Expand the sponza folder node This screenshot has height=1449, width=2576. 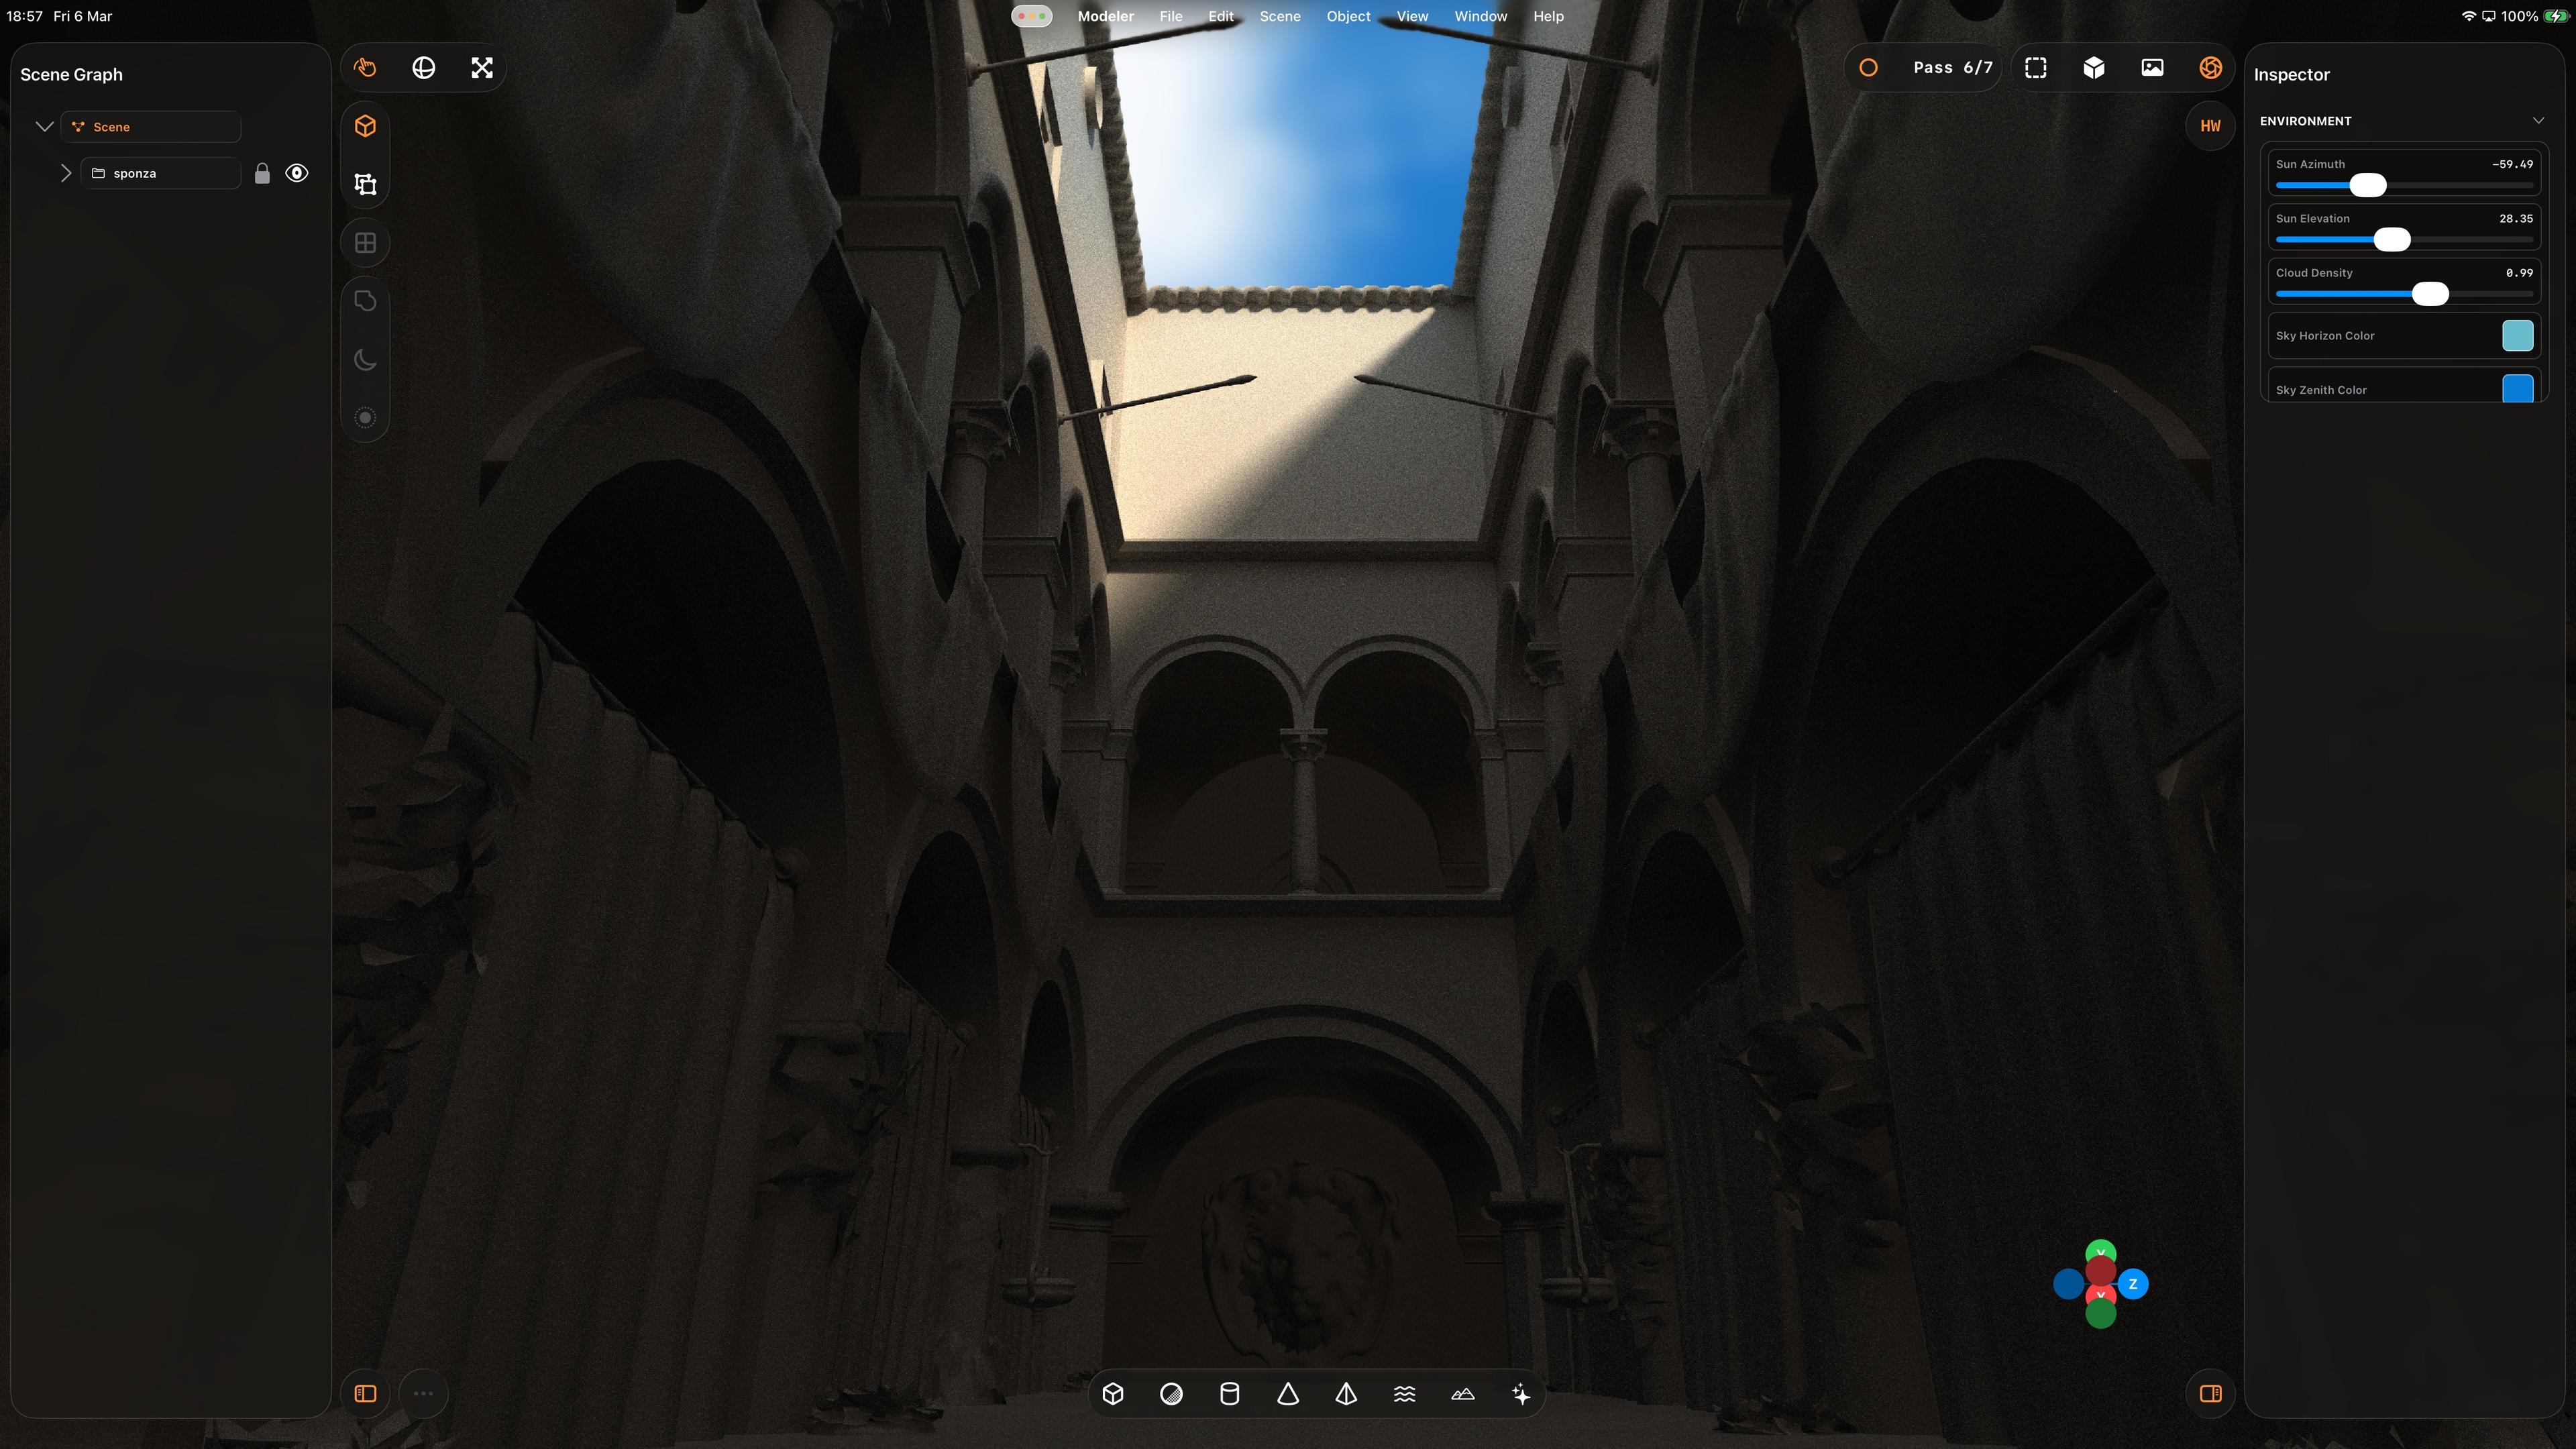click(66, 173)
